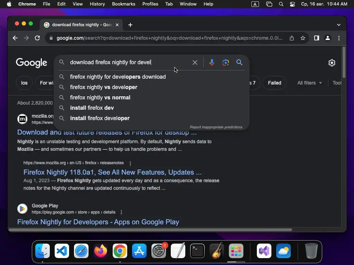The width and height of the screenshot is (354, 265).
Task: Select suggestion 'firefox nightly for developers download'
Action: point(151,77)
